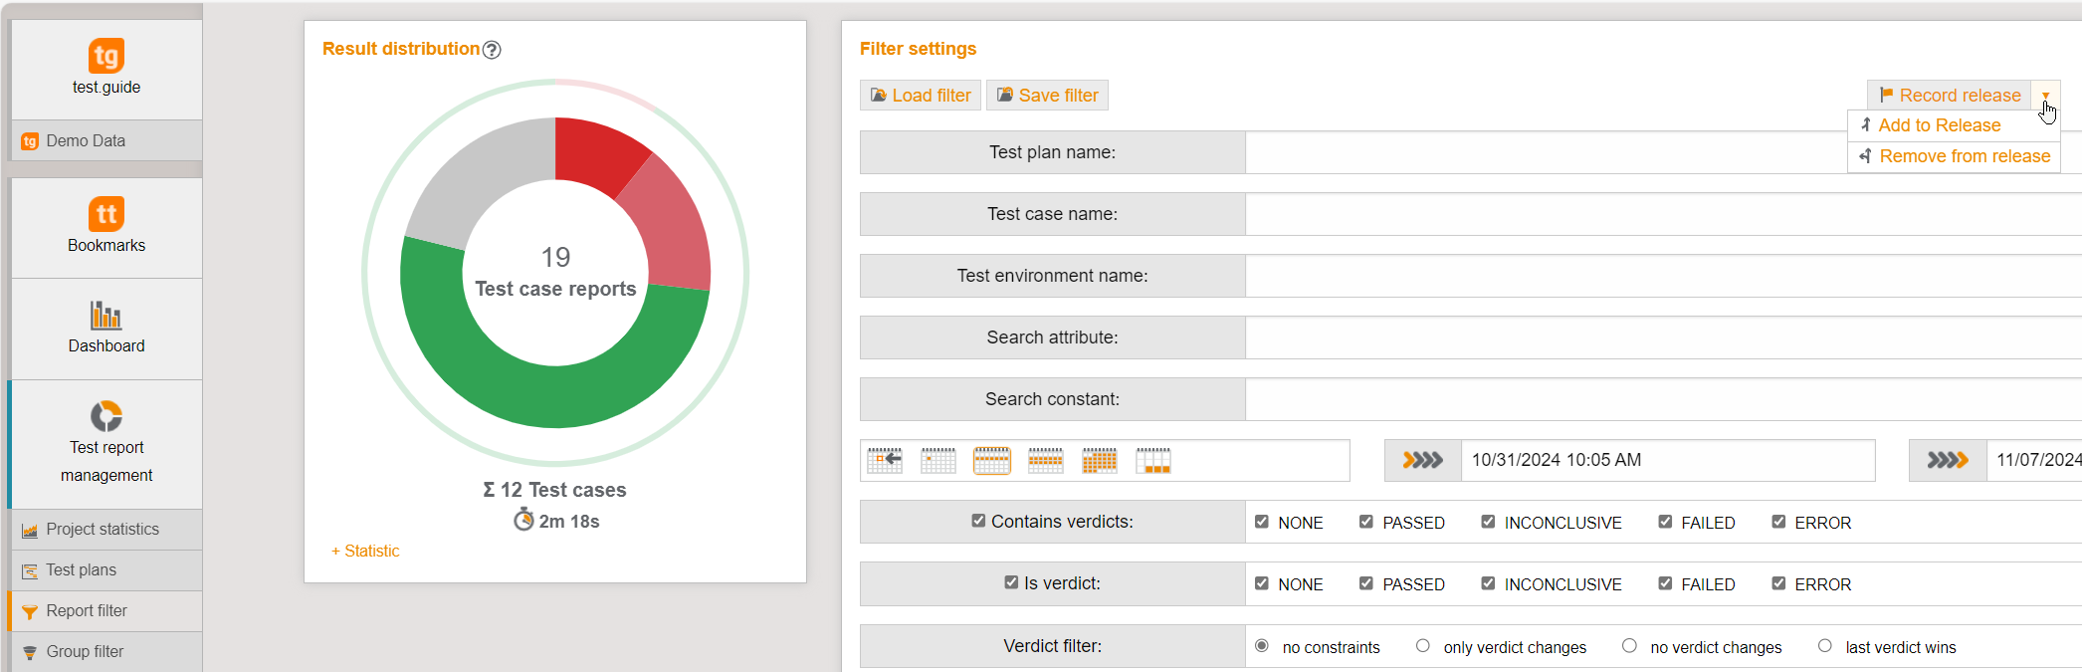Uncheck PASSED in Is verdict row
Screen dimensions: 2082x672
[x=1366, y=583]
